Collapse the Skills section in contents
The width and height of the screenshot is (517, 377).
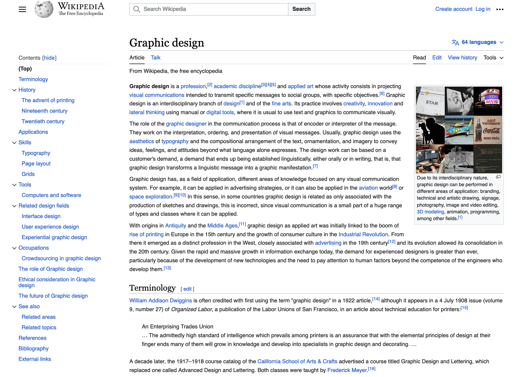click(14, 143)
